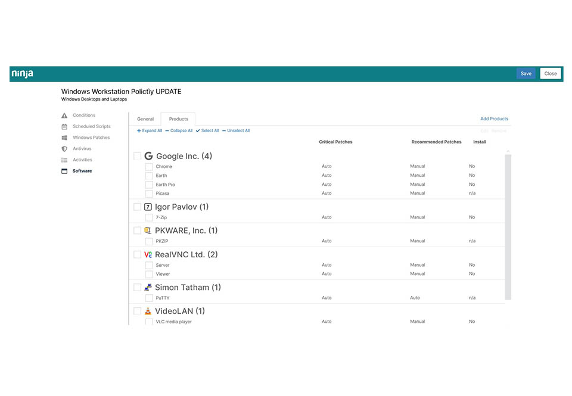572x396 pixels.
Task: Open the Windows Patches section
Action: point(91,138)
